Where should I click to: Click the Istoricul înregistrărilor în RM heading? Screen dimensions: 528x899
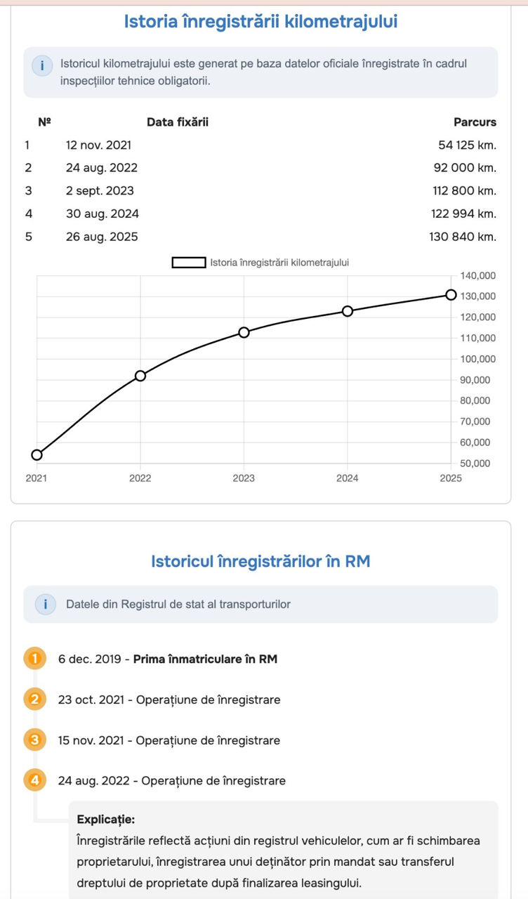(260, 562)
